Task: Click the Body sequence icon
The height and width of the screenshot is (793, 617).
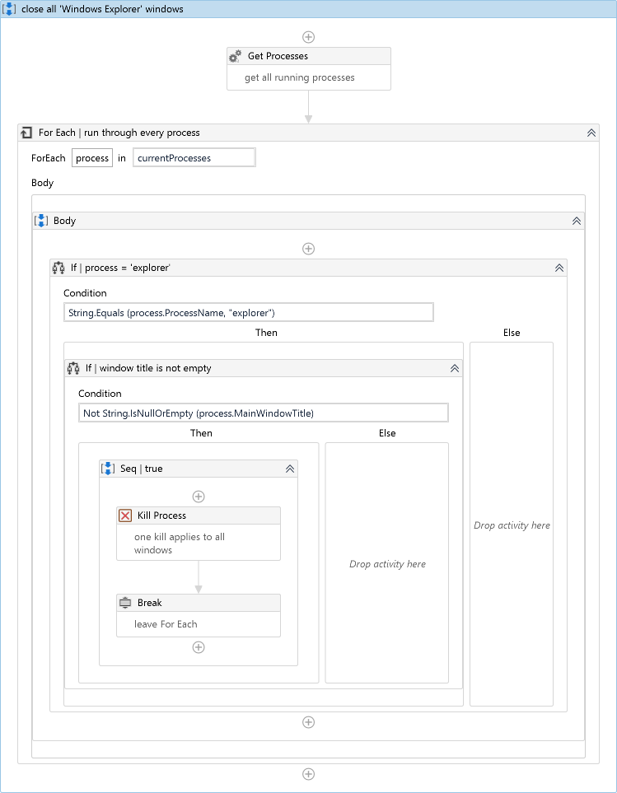Action: coord(41,221)
